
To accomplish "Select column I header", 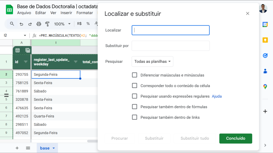I will (56, 43).
